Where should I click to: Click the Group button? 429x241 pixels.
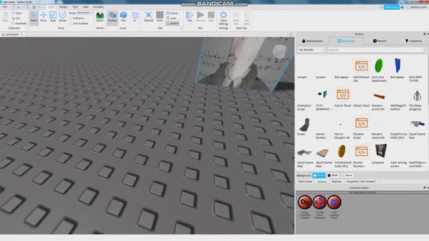tap(172, 13)
